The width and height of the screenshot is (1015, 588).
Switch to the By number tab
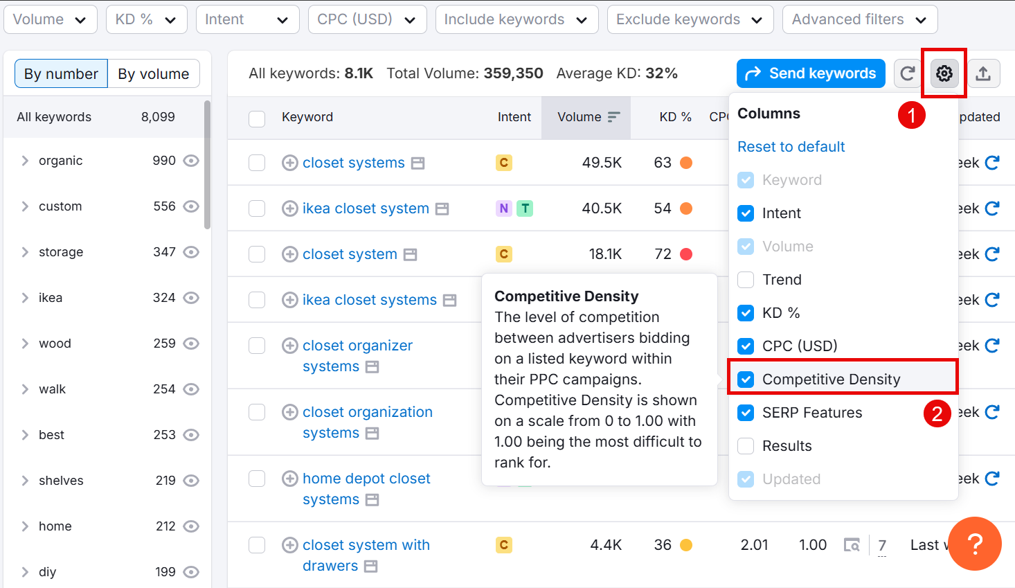[61, 73]
